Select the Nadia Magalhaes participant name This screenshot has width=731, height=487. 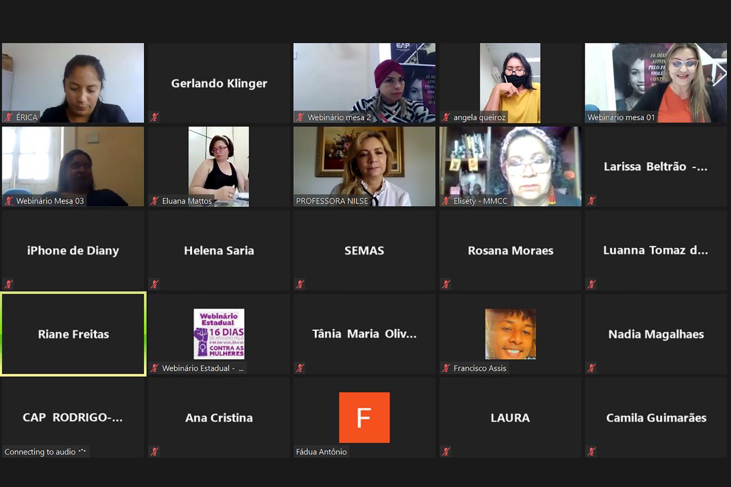(656, 334)
